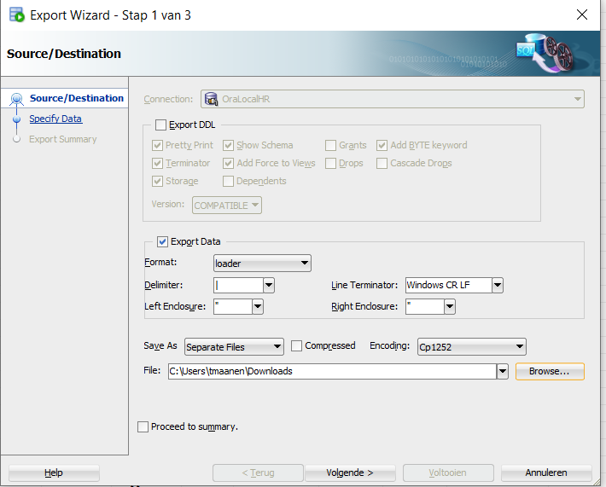
Task: Toggle the Storage checkbox
Action: pyautogui.click(x=157, y=181)
